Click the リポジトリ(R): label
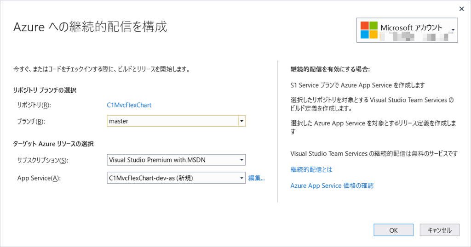Image resolution: width=471 pixels, height=247 pixels. coord(34,105)
